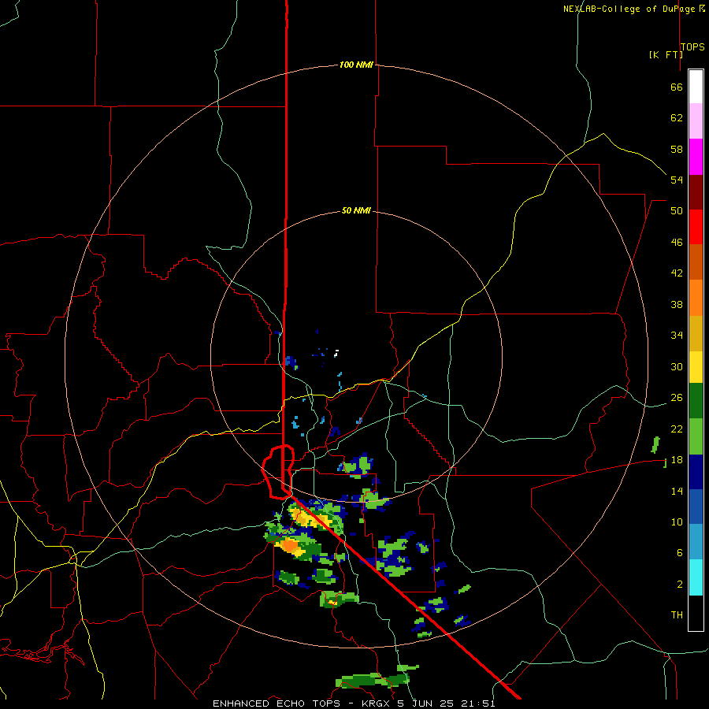The width and height of the screenshot is (709, 709).
Task: Click the 50 NMI range ring label
Action: [356, 210]
